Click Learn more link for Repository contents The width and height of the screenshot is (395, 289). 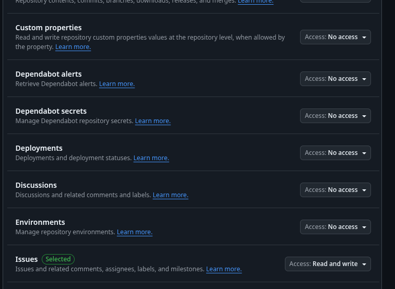point(255,2)
